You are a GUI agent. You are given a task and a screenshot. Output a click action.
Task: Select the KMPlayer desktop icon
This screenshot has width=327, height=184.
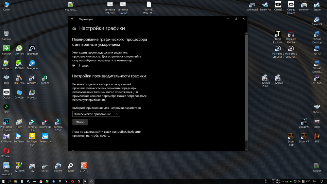click(7, 138)
